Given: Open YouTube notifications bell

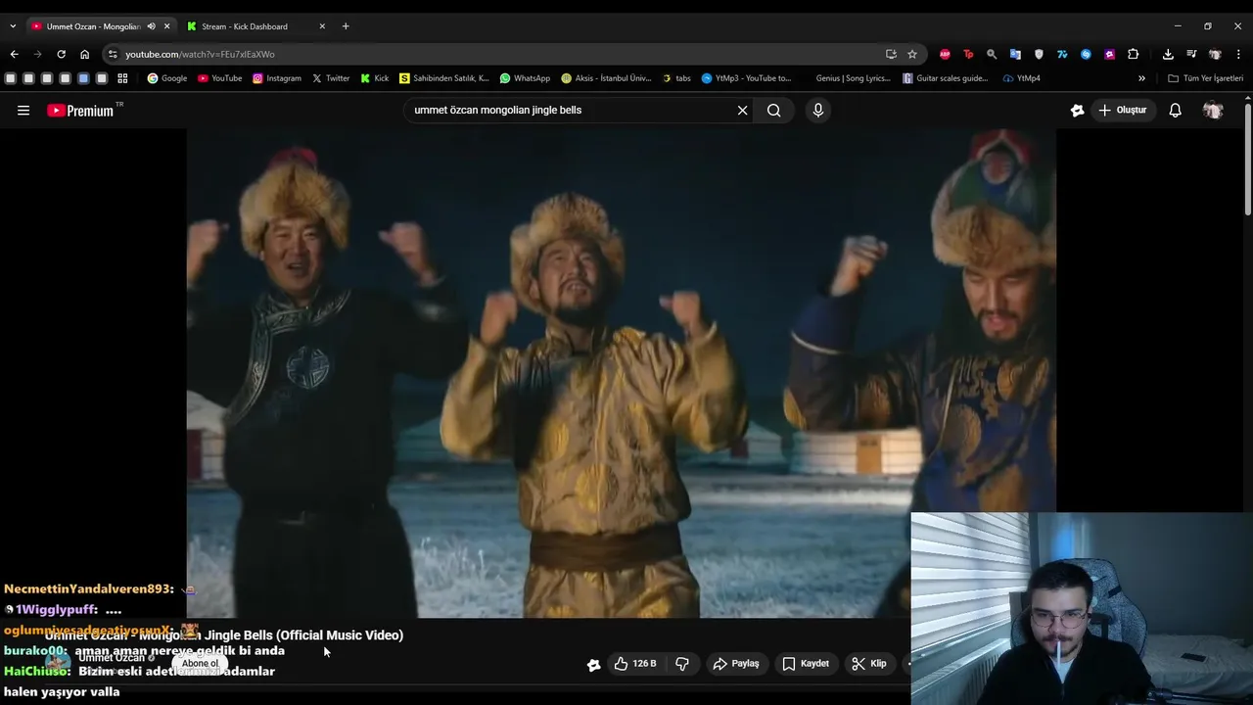Looking at the screenshot, I should coord(1175,111).
